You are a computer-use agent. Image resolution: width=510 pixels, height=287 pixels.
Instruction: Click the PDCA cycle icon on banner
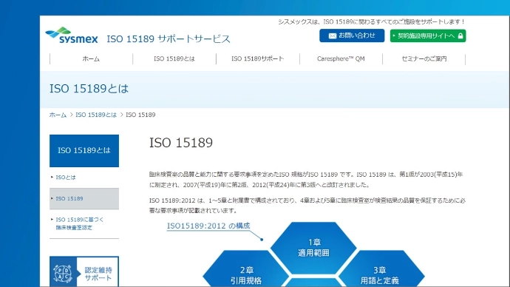(x=63, y=274)
